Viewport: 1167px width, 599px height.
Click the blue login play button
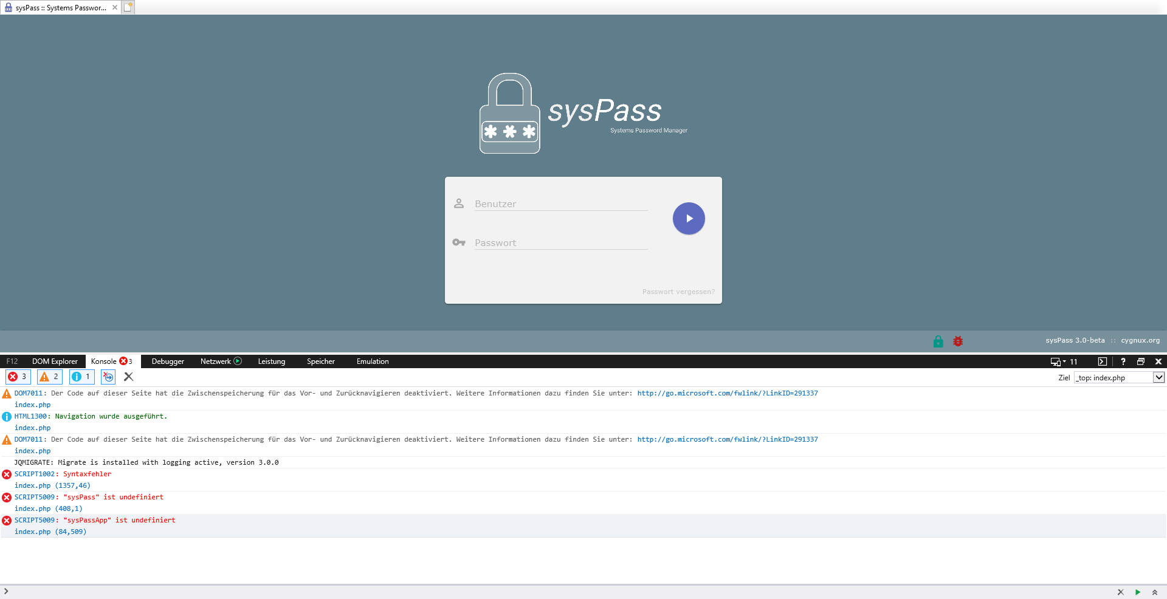pyautogui.click(x=689, y=218)
